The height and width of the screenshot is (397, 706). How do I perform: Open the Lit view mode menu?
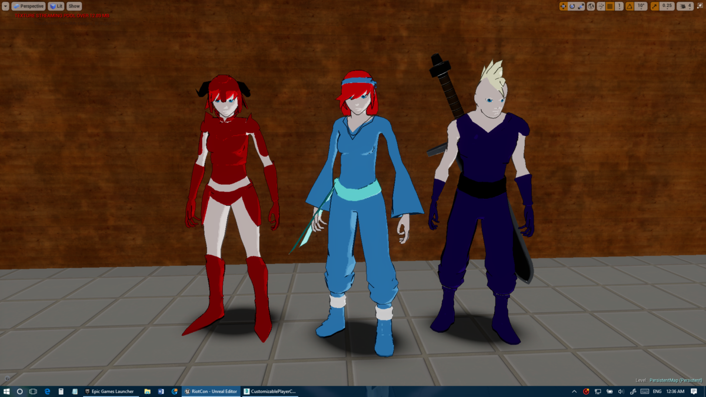tap(56, 6)
